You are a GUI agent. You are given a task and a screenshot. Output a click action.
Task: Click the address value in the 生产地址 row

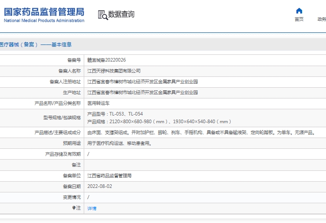(x=142, y=93)
